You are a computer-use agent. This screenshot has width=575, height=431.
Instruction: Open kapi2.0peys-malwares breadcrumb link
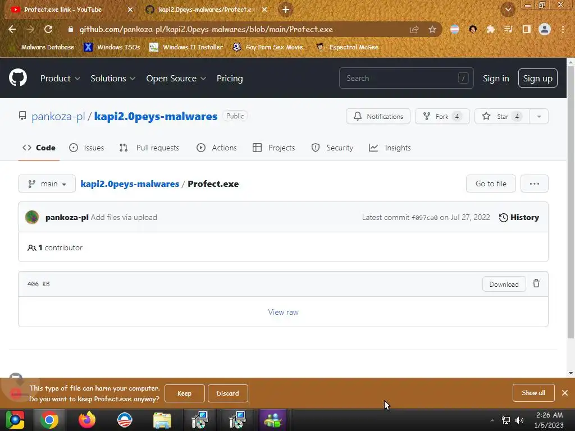pos(130,184)
